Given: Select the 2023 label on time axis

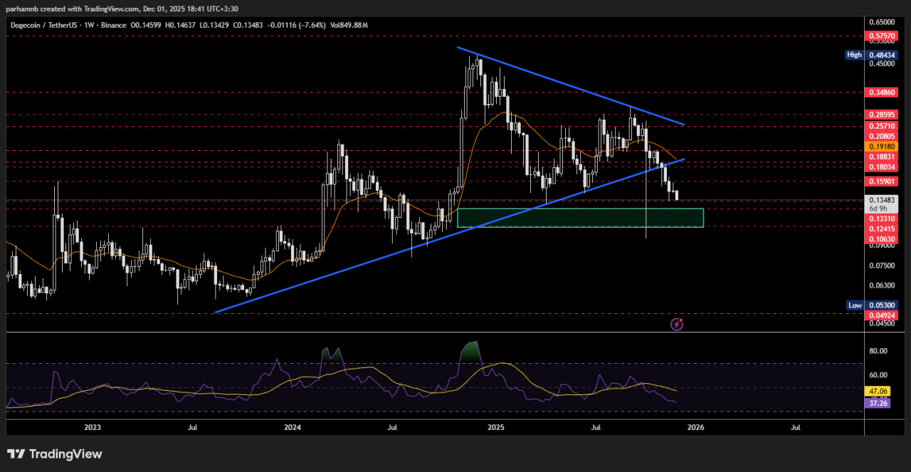Looking at the screenshot, I should (x=93, y=428).
